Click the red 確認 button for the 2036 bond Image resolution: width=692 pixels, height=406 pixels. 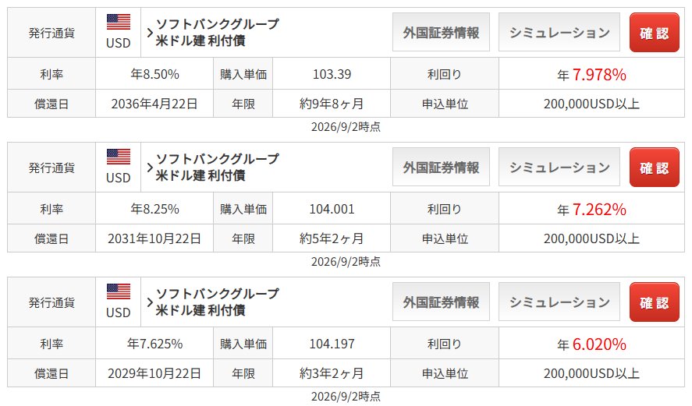(654, 33)
